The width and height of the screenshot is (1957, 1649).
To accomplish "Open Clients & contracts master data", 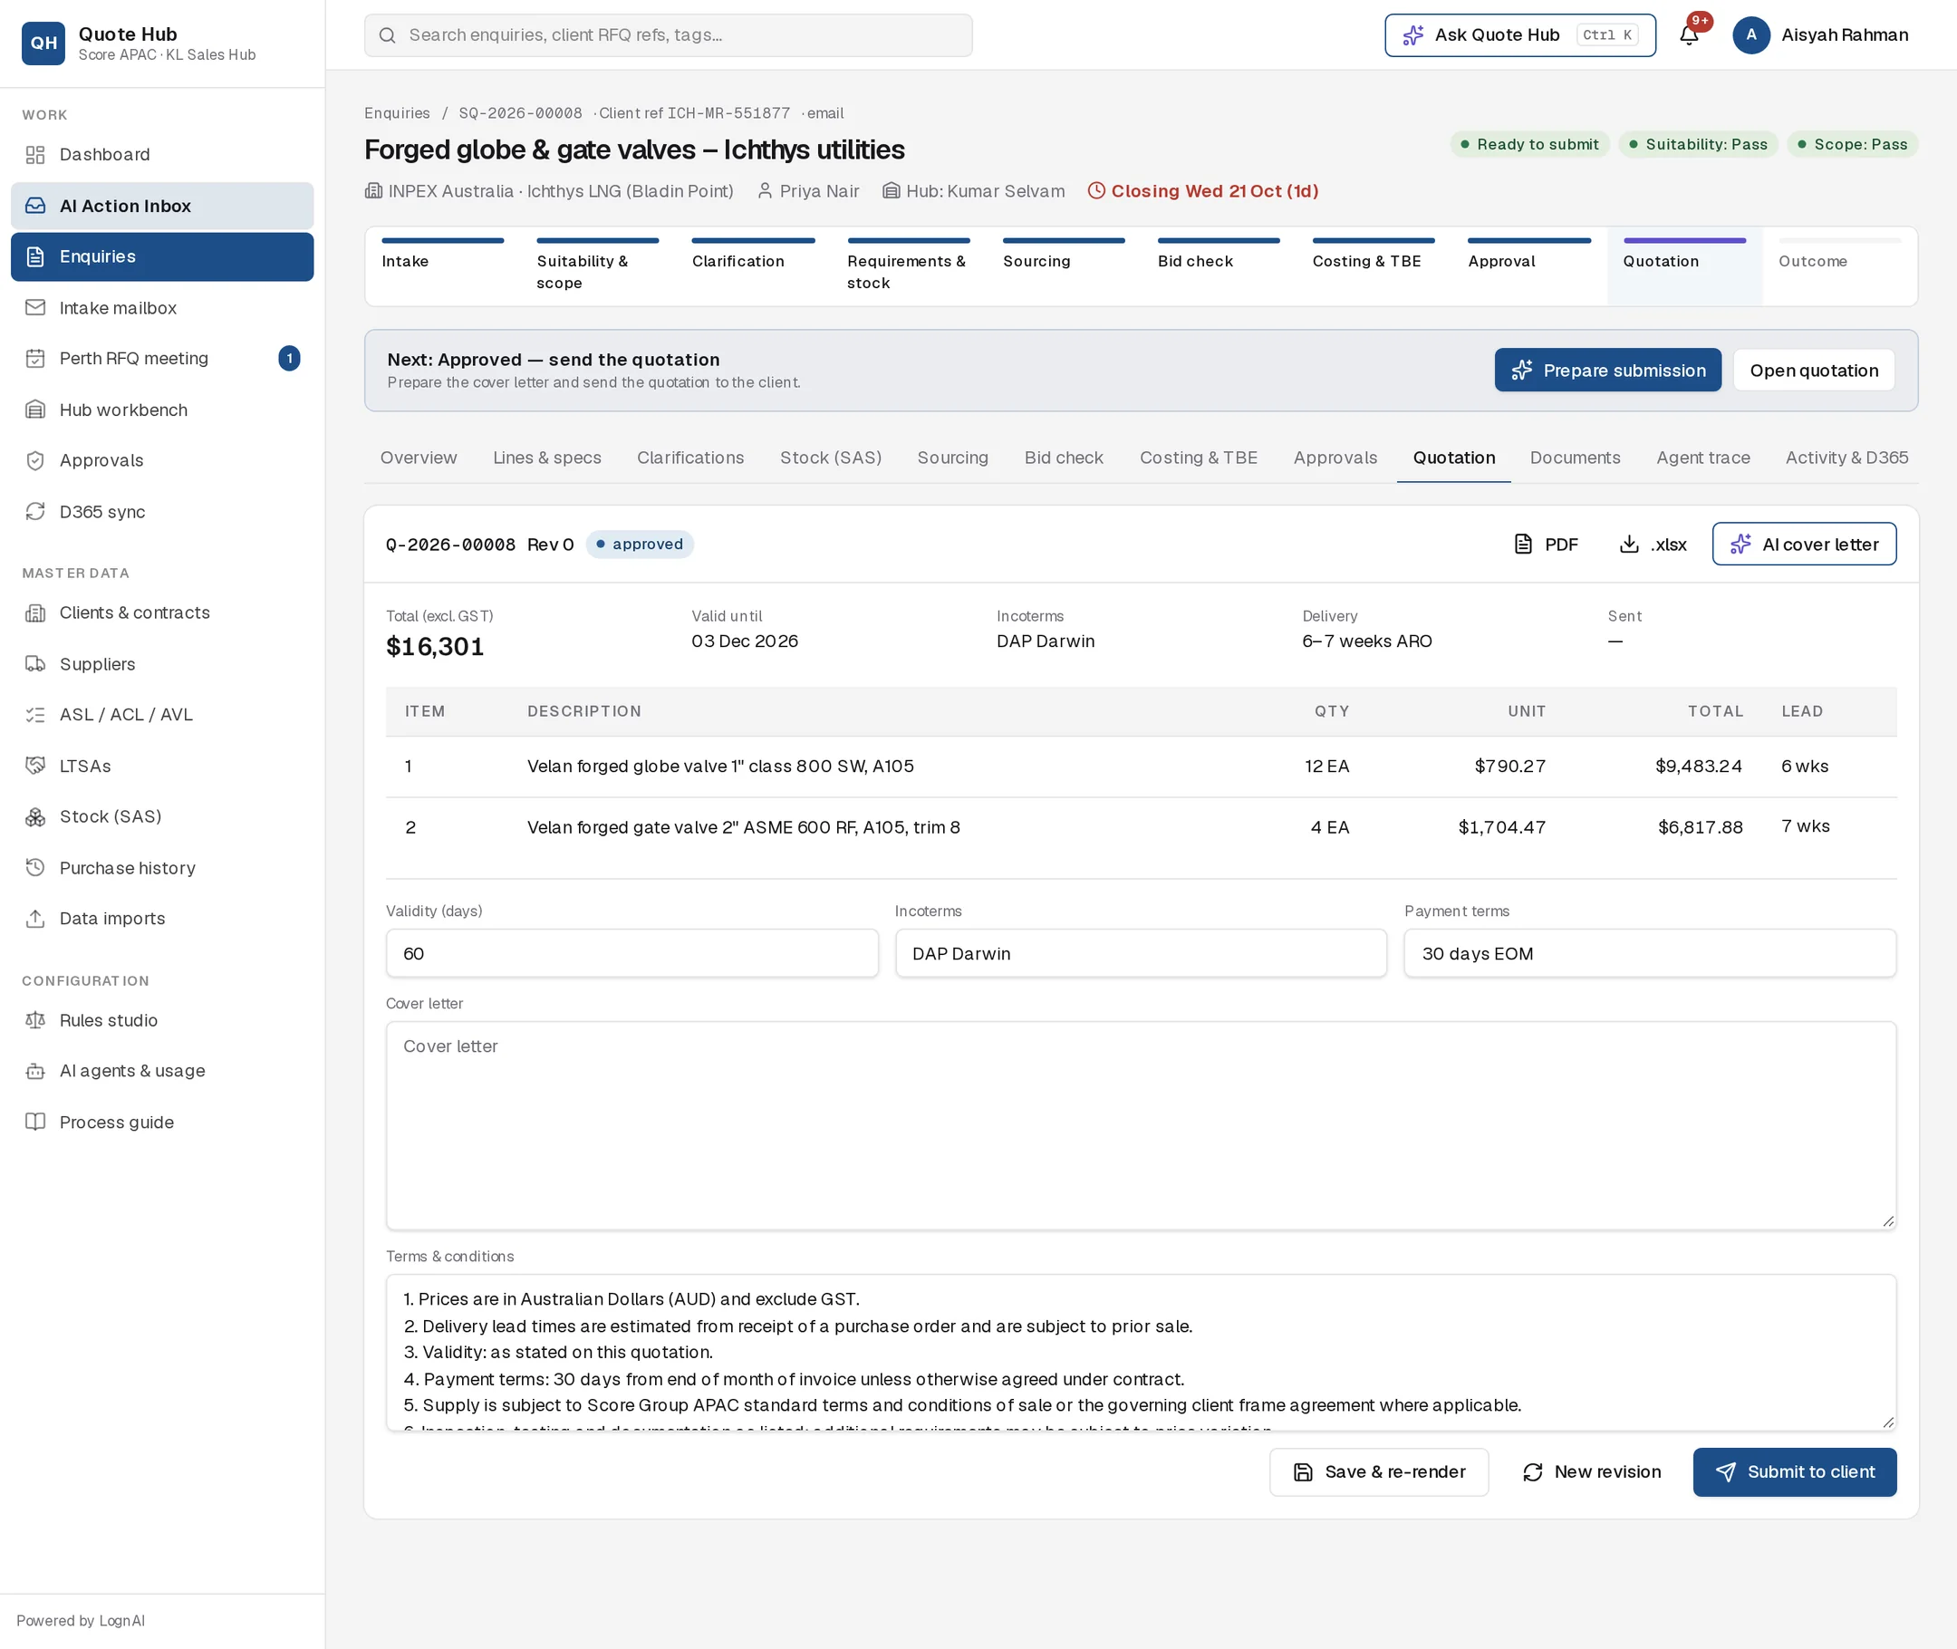I will (161, 612).
